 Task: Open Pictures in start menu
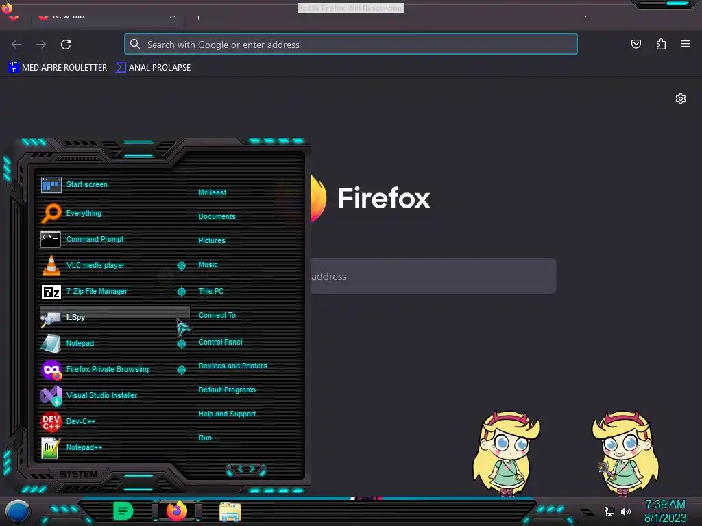pos(212,240)
